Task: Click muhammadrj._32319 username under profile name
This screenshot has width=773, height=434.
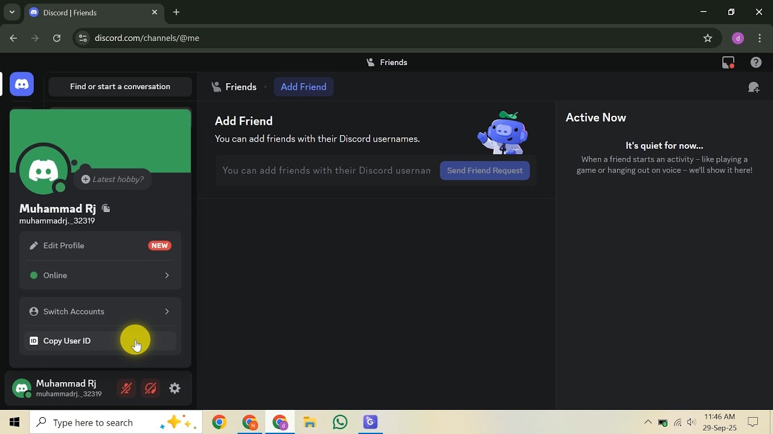Action: click(x=57, y=221)
